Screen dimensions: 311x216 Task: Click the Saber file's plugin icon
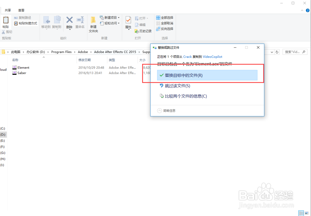(x=14, y=73)
